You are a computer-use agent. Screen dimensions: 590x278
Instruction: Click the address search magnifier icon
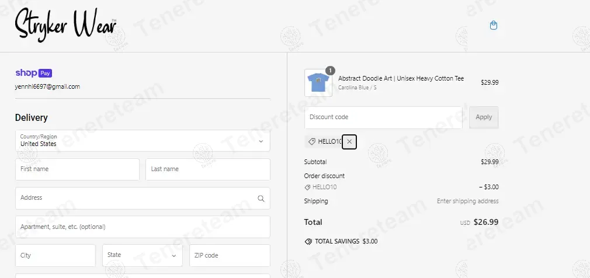pyautogui.click(x=261, y=198)
